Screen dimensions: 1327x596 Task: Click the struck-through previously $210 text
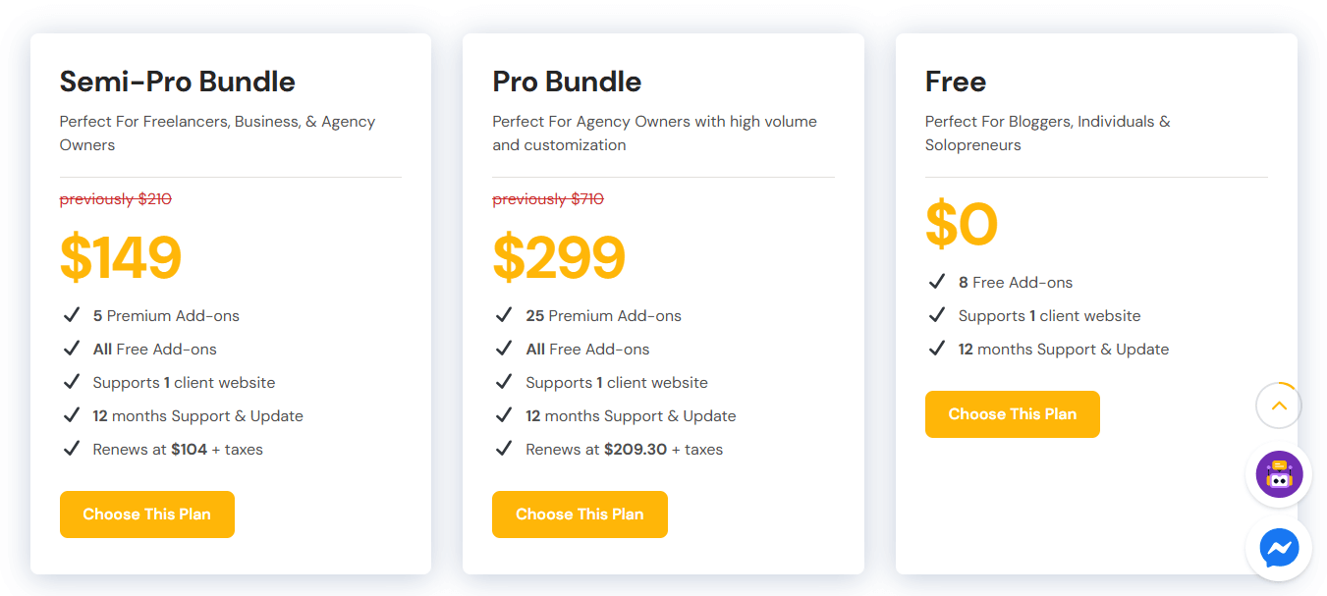[x=116, y=199]
